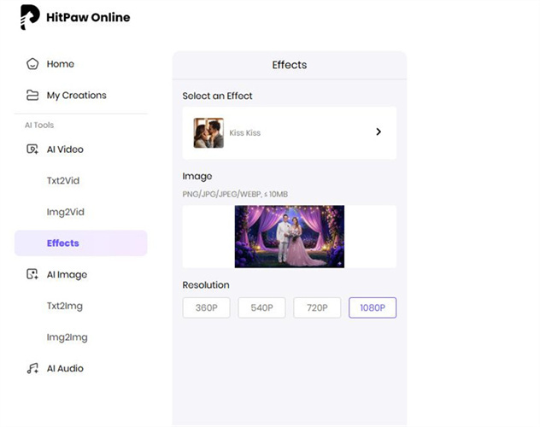Expand effect list with right chevron arrow

point(379,132)
